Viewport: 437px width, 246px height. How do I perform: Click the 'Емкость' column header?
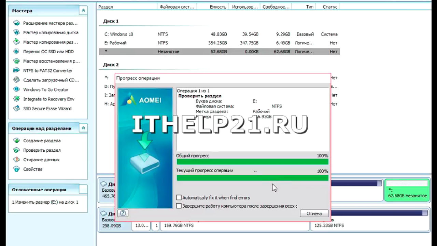pyautogui.click(x=213, y=7)
